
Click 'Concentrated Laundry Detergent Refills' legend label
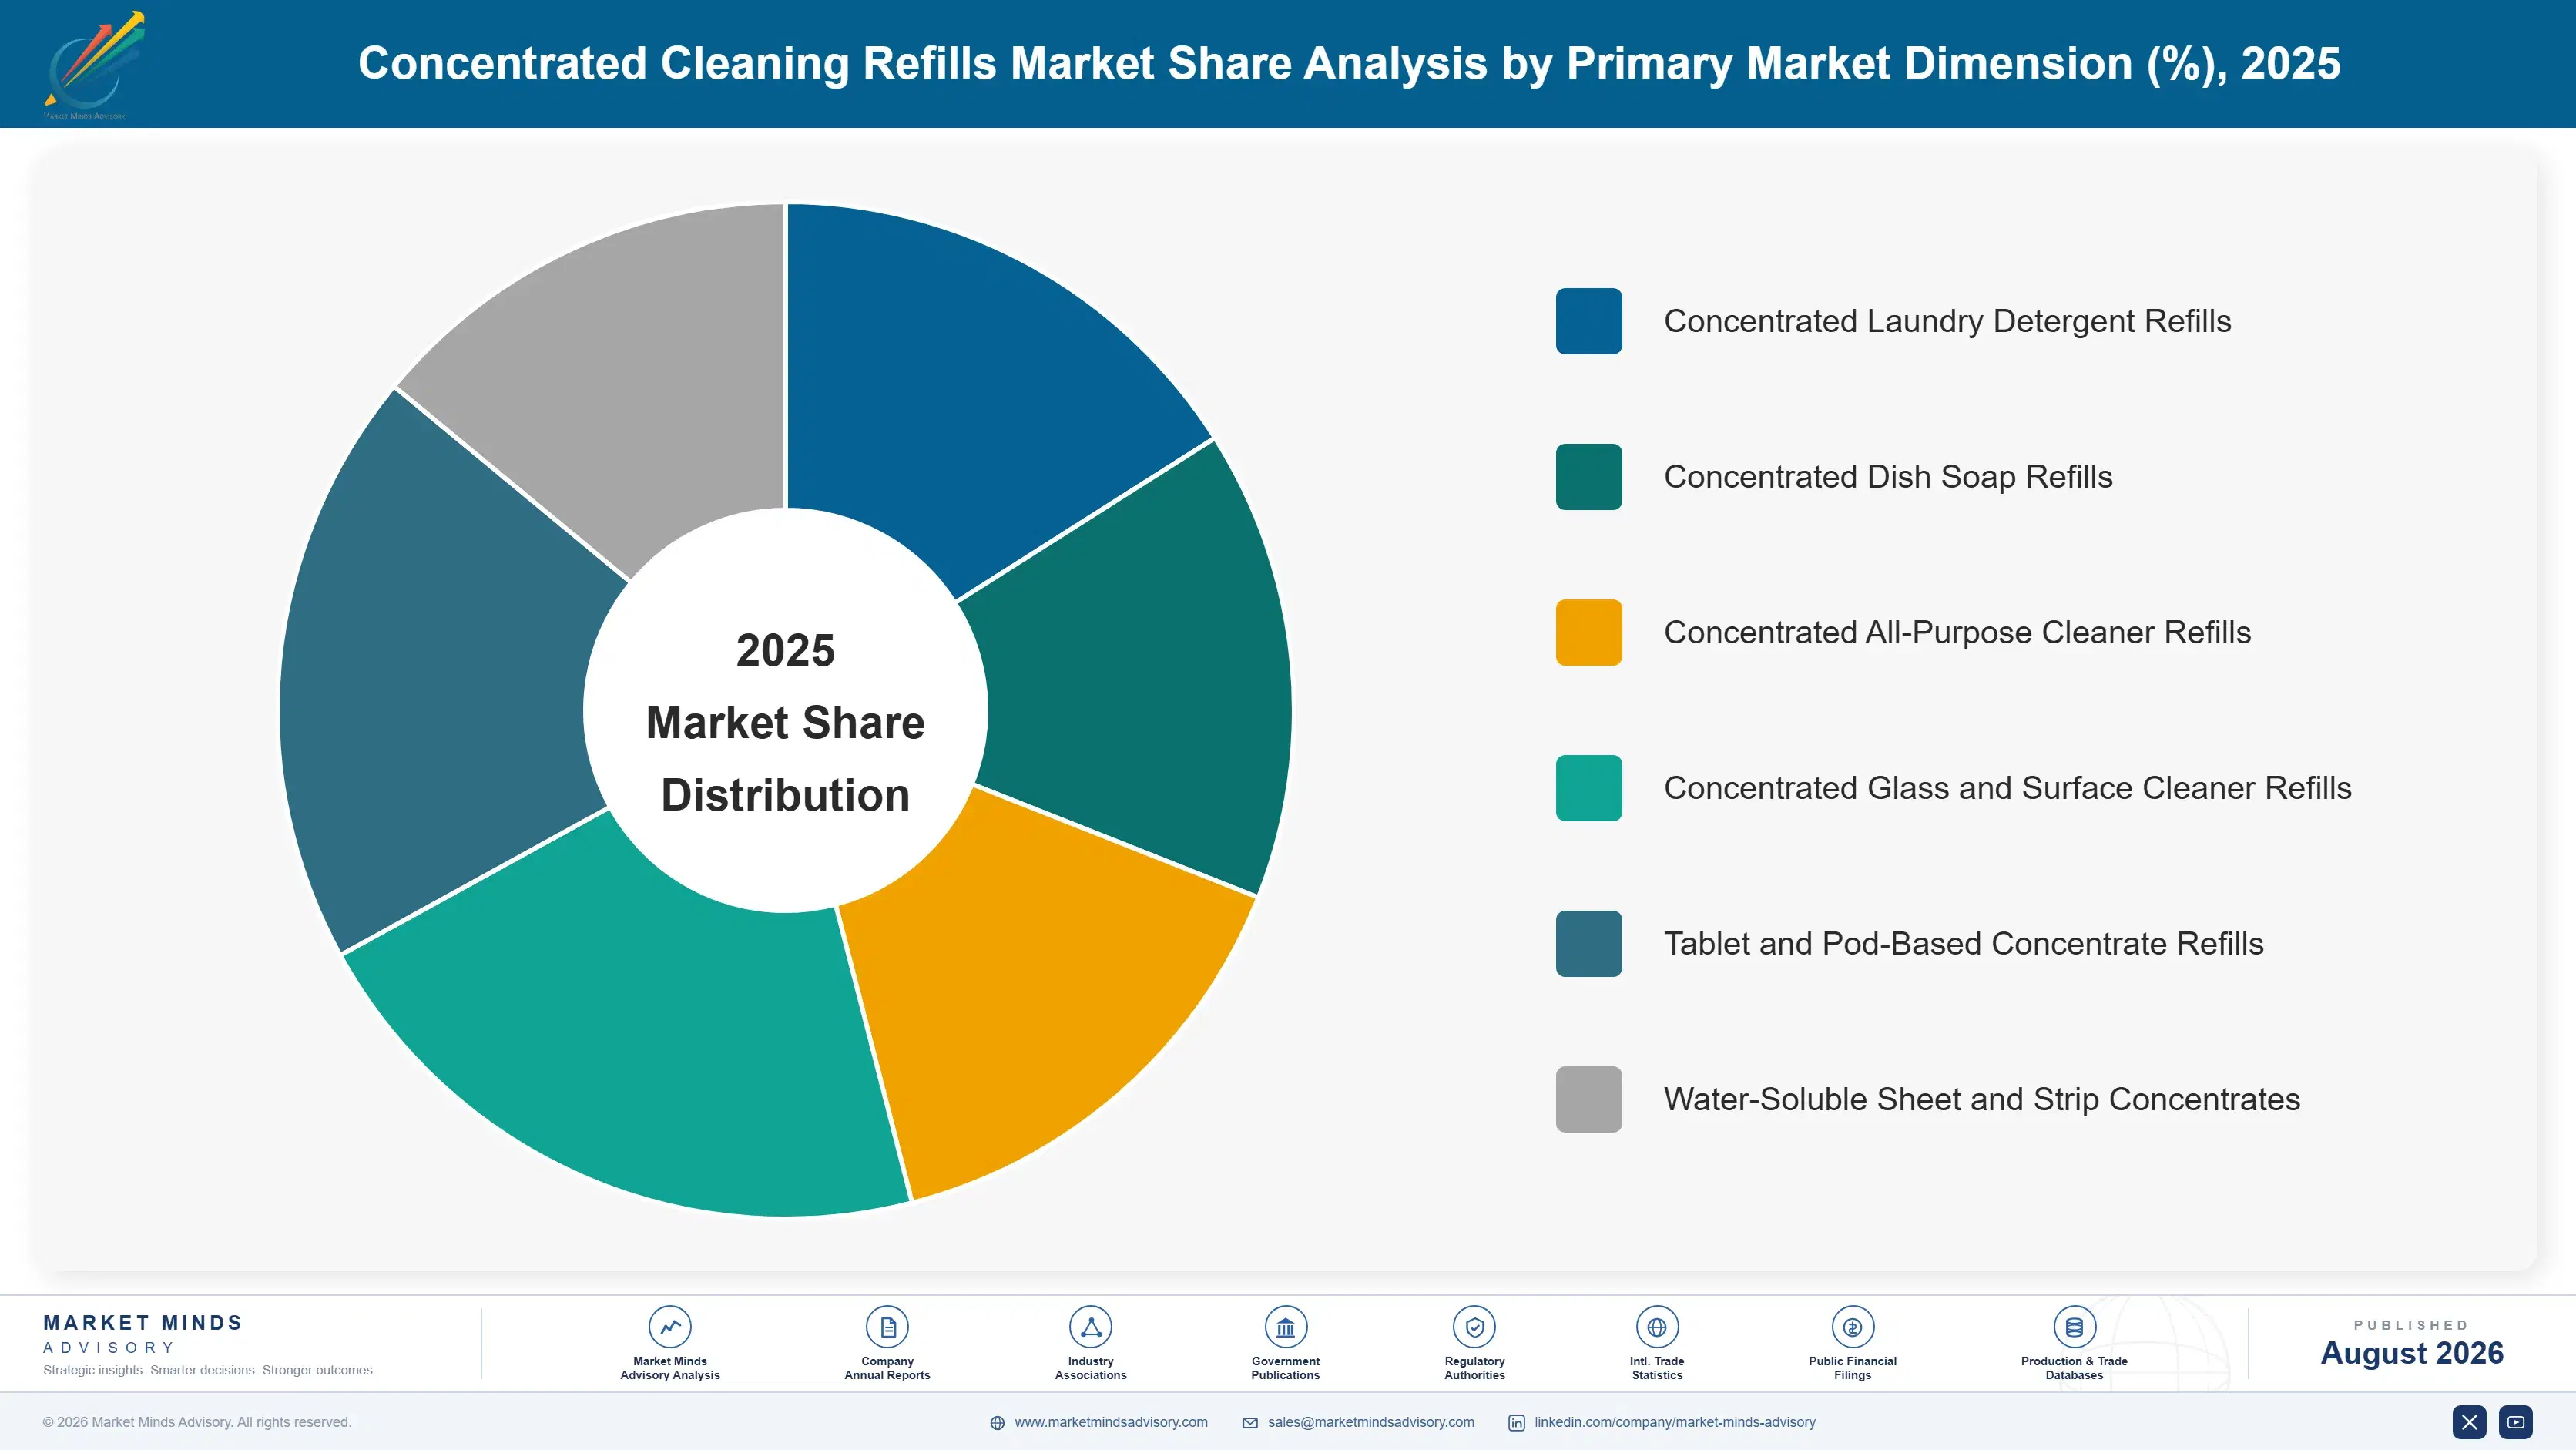1947,321
